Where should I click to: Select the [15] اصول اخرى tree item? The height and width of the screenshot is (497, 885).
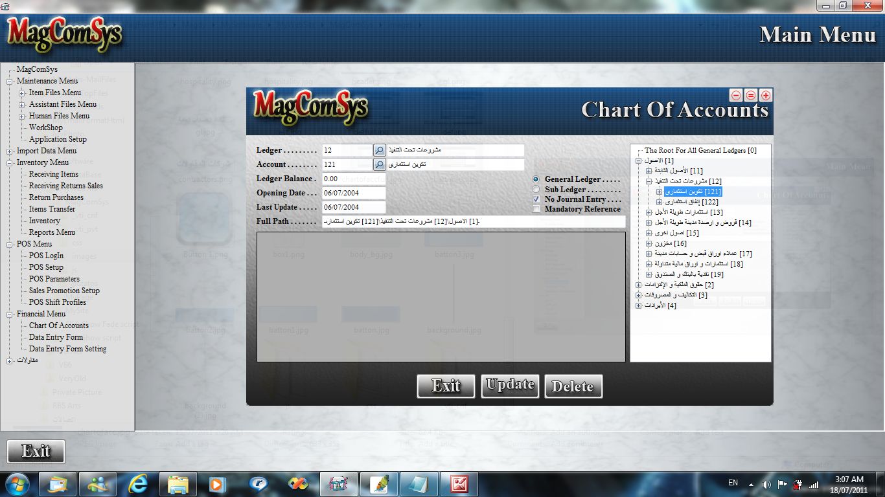pyautogui.click(x=676, y=233)
